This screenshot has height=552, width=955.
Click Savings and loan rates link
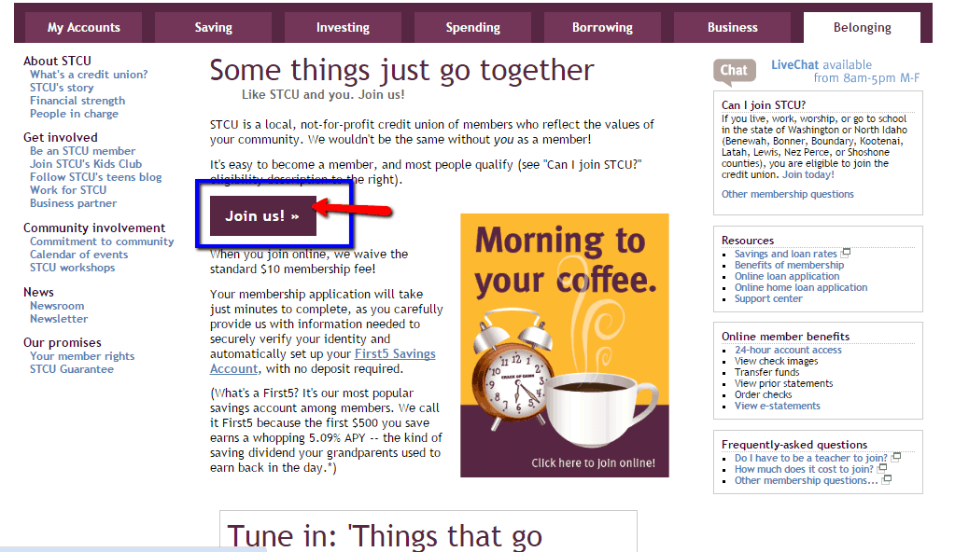[x=786, y=254]
